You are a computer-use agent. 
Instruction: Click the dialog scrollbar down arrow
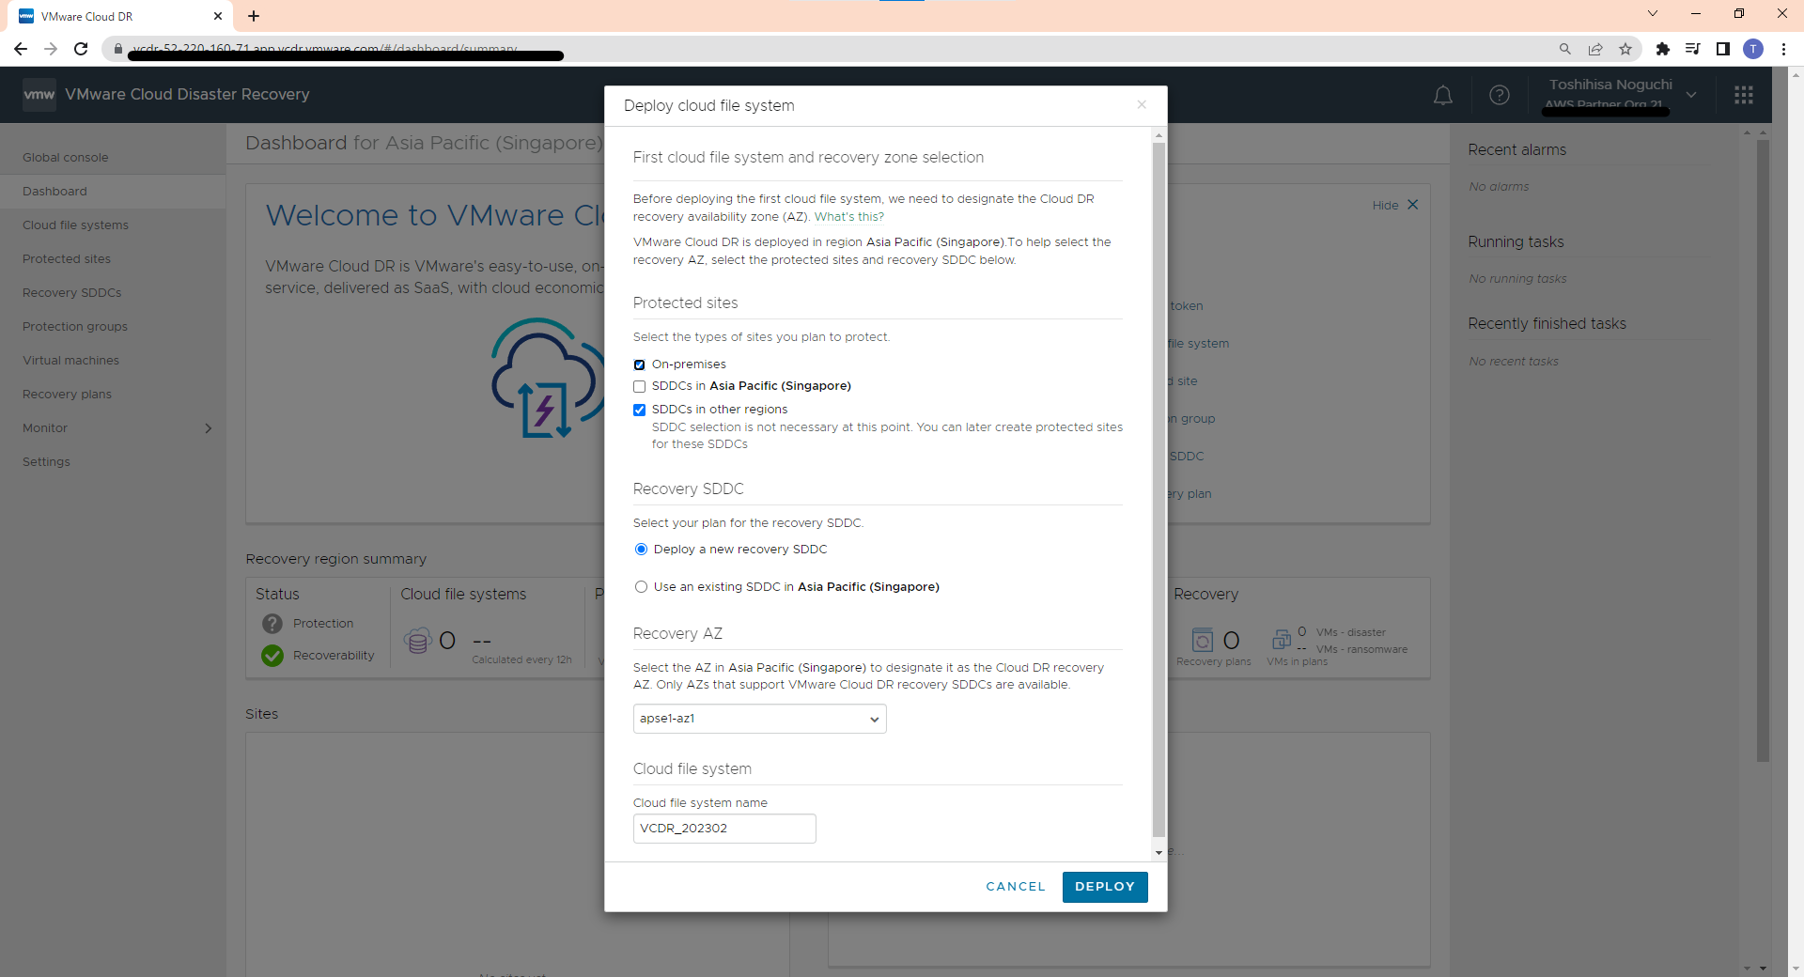point(1159,853)
